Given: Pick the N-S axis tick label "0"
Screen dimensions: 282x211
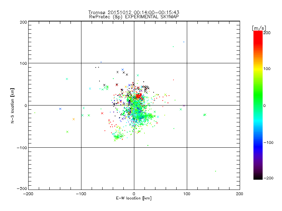Looking at the screenshot, I should click(x=26, y=105).
